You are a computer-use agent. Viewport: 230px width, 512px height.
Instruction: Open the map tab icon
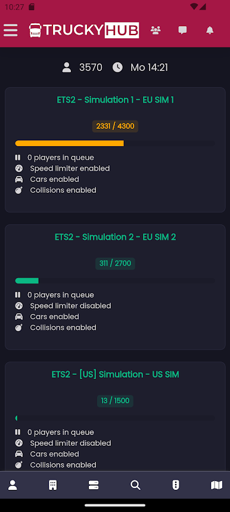217,485
